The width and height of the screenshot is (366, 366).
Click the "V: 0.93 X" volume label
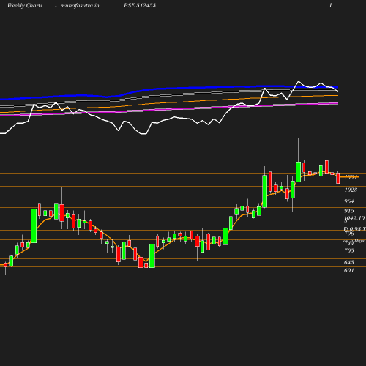[x=355, y=229]
